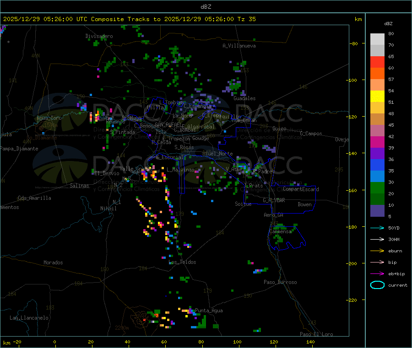Click the Divisadero map label
Screen dimensions: 412x348
click(x=99, y=36)
